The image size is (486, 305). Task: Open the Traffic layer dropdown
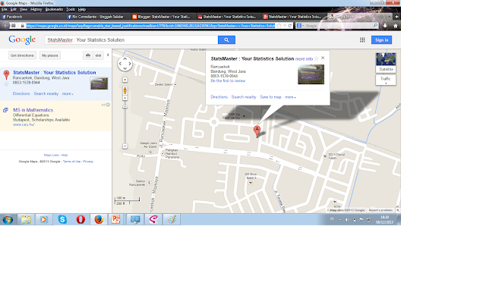pos(386,80)
